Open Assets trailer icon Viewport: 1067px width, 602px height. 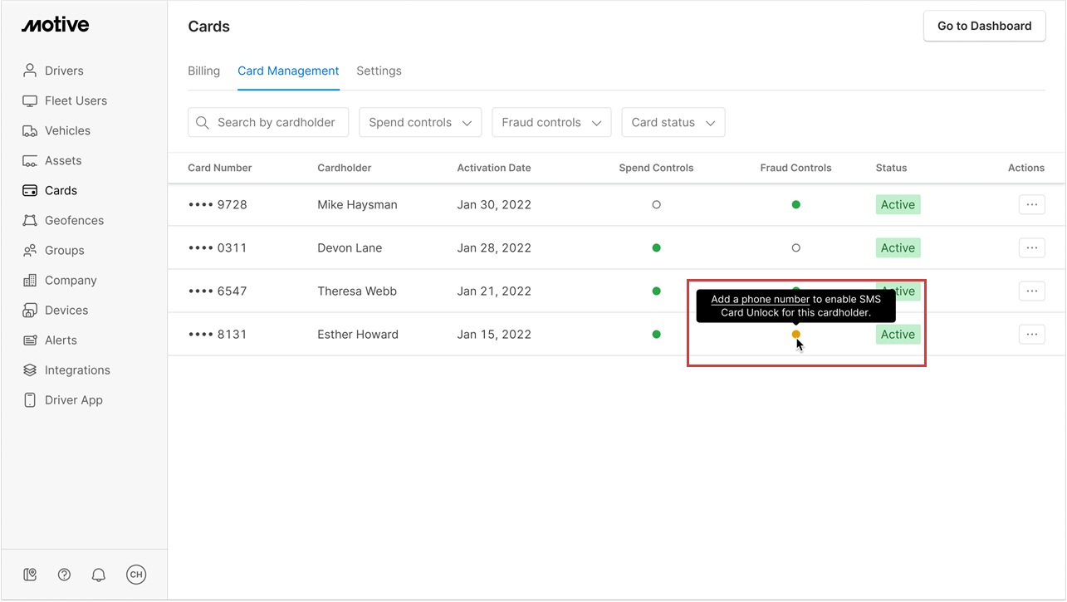[30, 160]
